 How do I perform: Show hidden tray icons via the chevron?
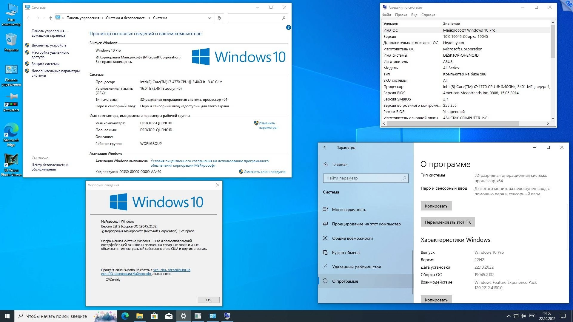[x=509, y=316]
